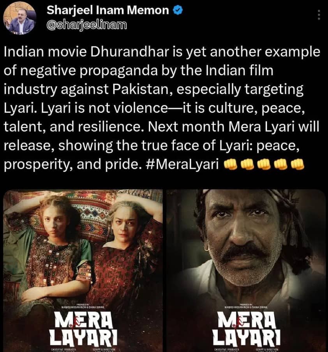
Task: Open the three-dot more options menu
Action: 319,15
